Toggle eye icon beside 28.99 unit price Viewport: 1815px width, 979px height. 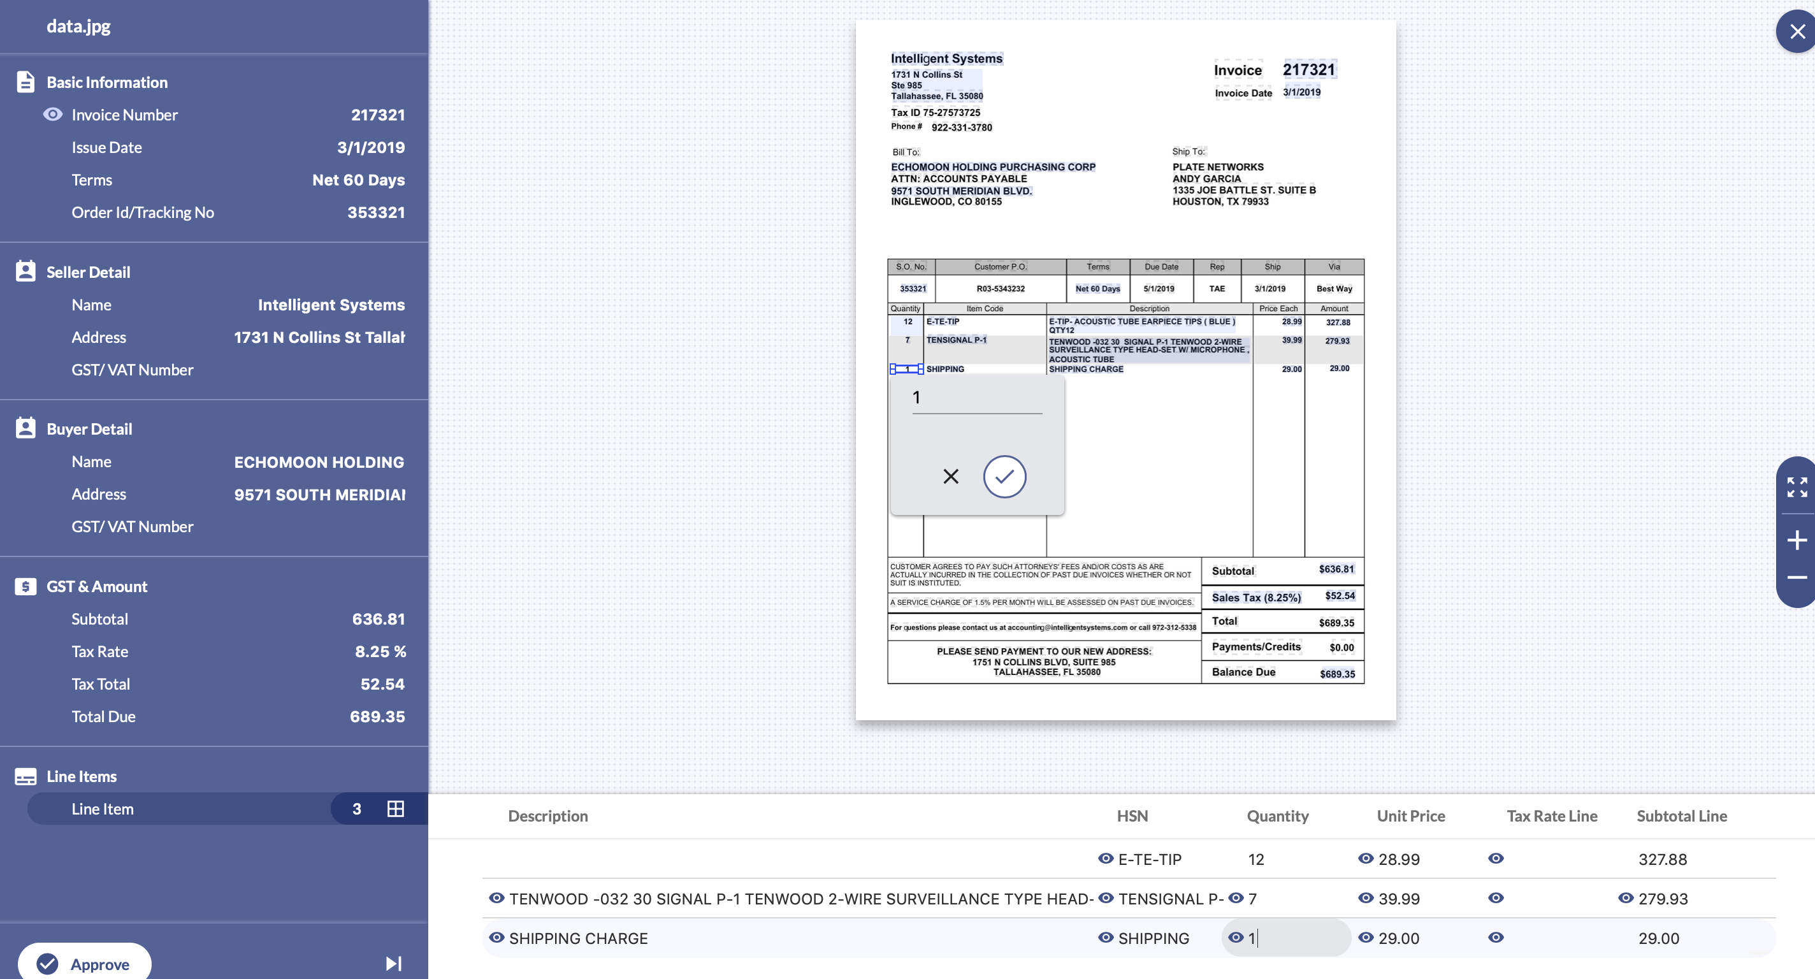1366,858
